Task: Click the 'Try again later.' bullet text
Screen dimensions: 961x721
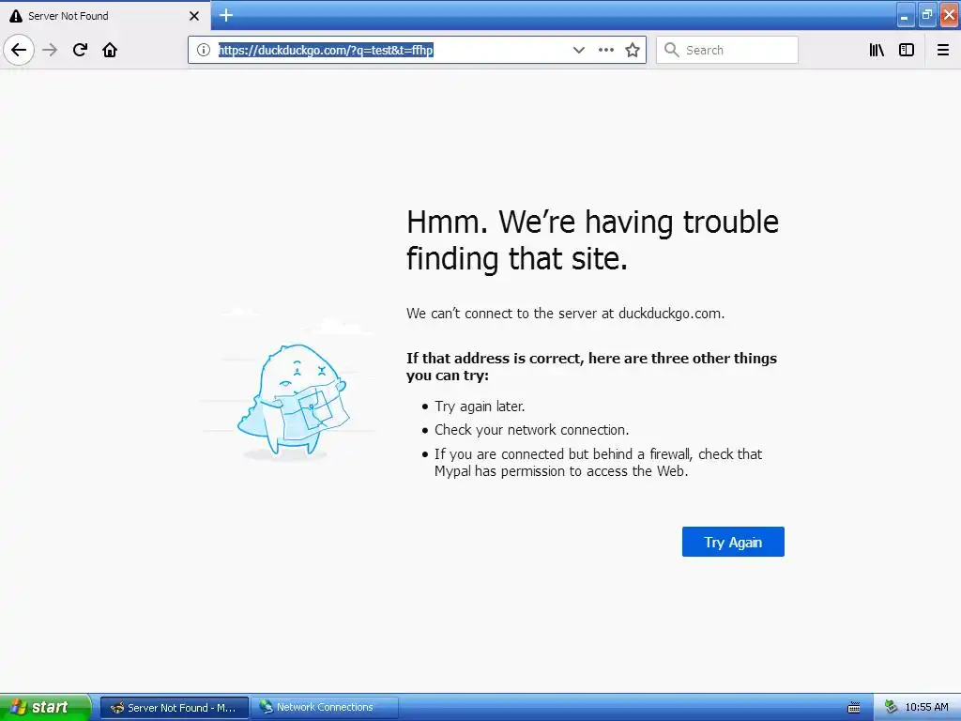Action: [480, 407]
